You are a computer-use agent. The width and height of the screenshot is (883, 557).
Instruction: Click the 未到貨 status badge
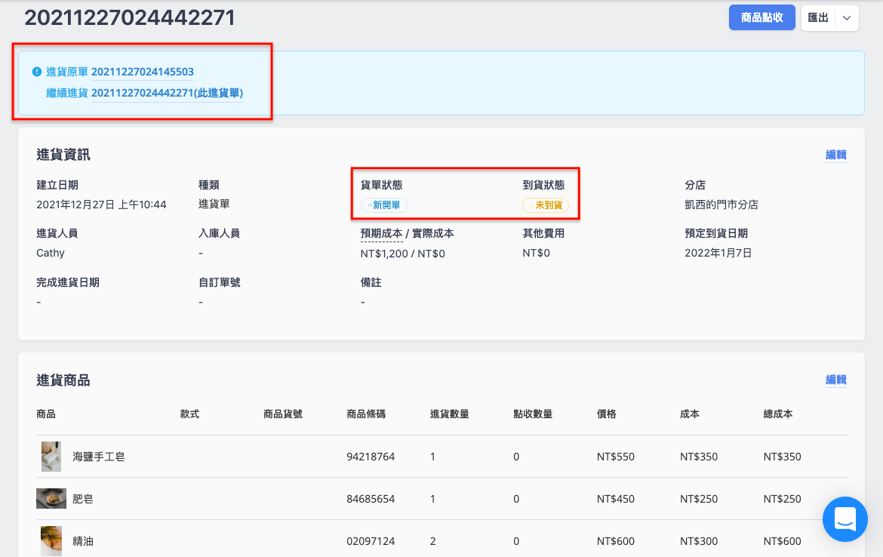[546, 205]
